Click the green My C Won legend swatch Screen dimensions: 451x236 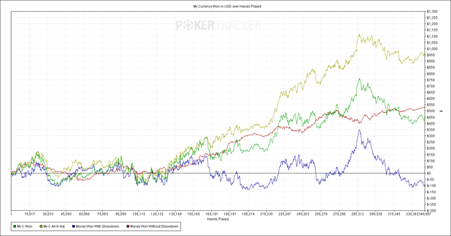(15, 226)
